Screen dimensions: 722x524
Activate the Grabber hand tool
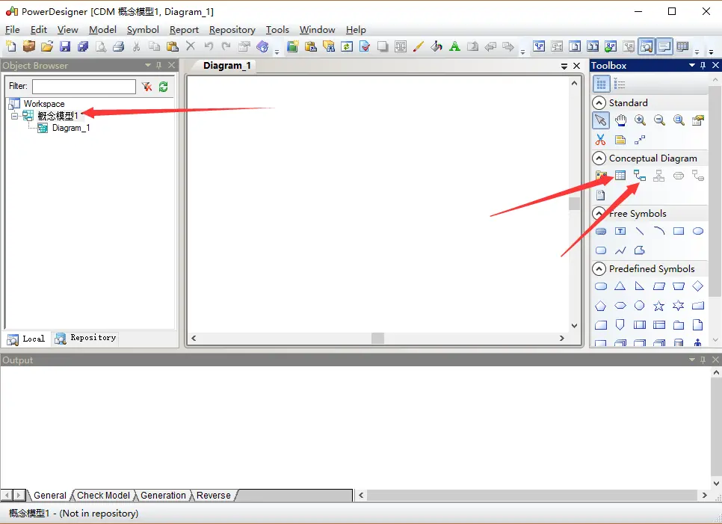point(620,120)
